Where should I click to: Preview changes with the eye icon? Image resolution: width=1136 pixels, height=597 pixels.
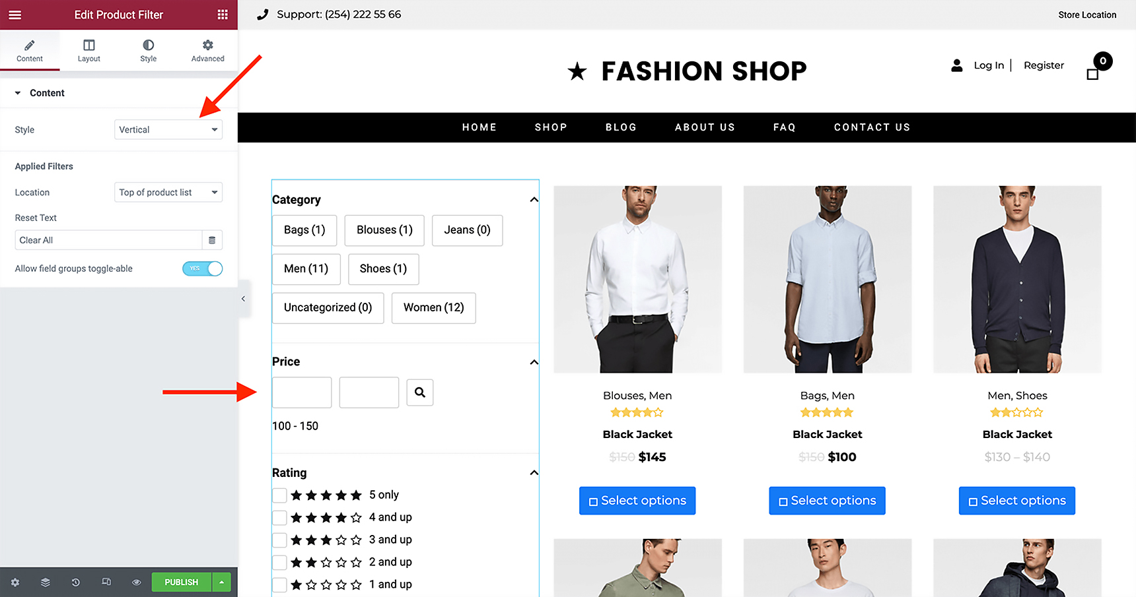click(x=137, y=582)
